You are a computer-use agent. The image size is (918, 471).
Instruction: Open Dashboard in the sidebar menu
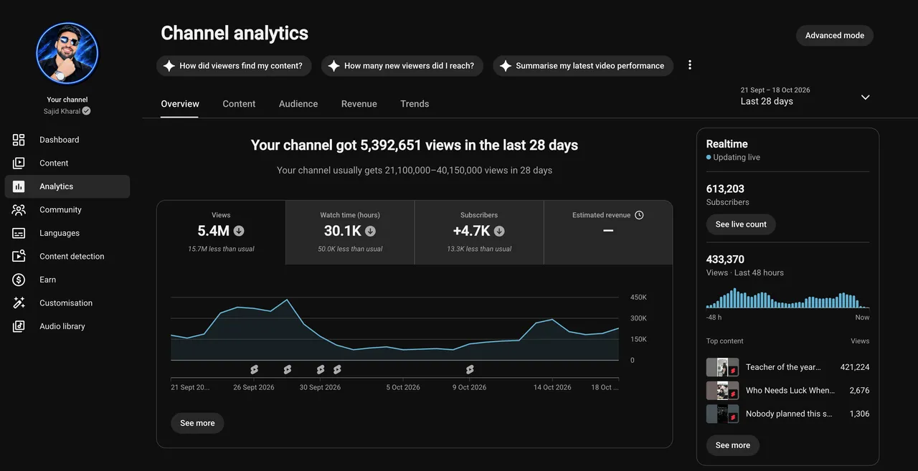(67, 140)
